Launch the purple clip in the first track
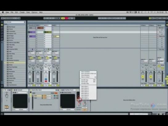 point(32,32)
